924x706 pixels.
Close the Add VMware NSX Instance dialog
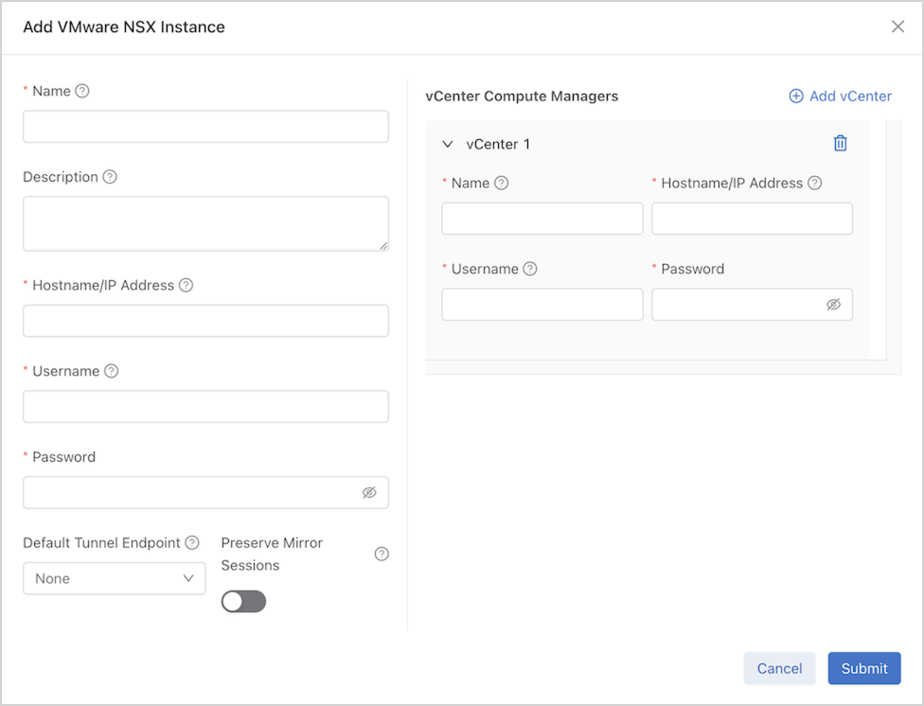(897, 26)
